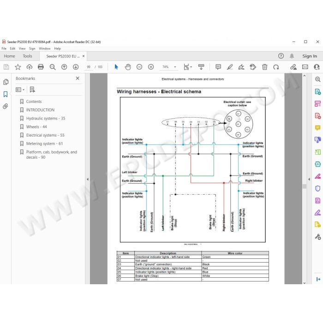323x323 pixels.
Task: Jump to Wheels - 44 bookmark
Action: 36,127
